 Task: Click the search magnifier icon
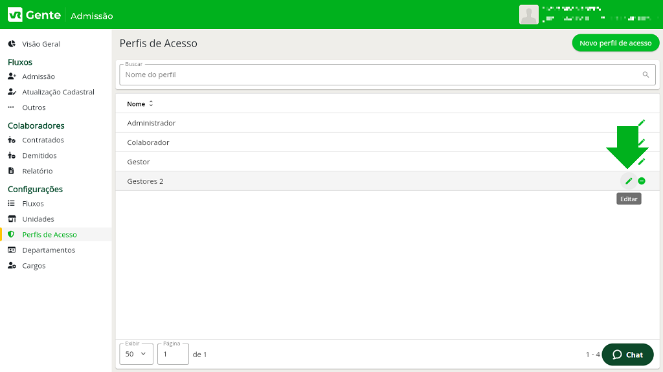(x=646, y=75)
